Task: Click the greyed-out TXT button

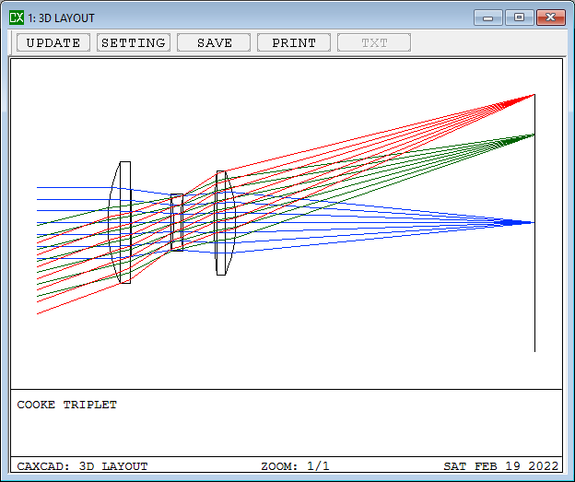Action: point(374,42)
